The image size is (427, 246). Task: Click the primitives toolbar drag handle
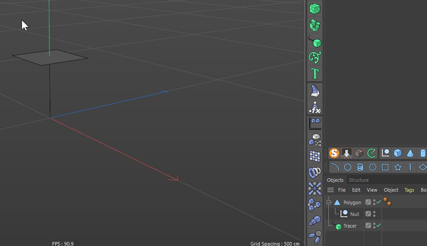(326, 153)
